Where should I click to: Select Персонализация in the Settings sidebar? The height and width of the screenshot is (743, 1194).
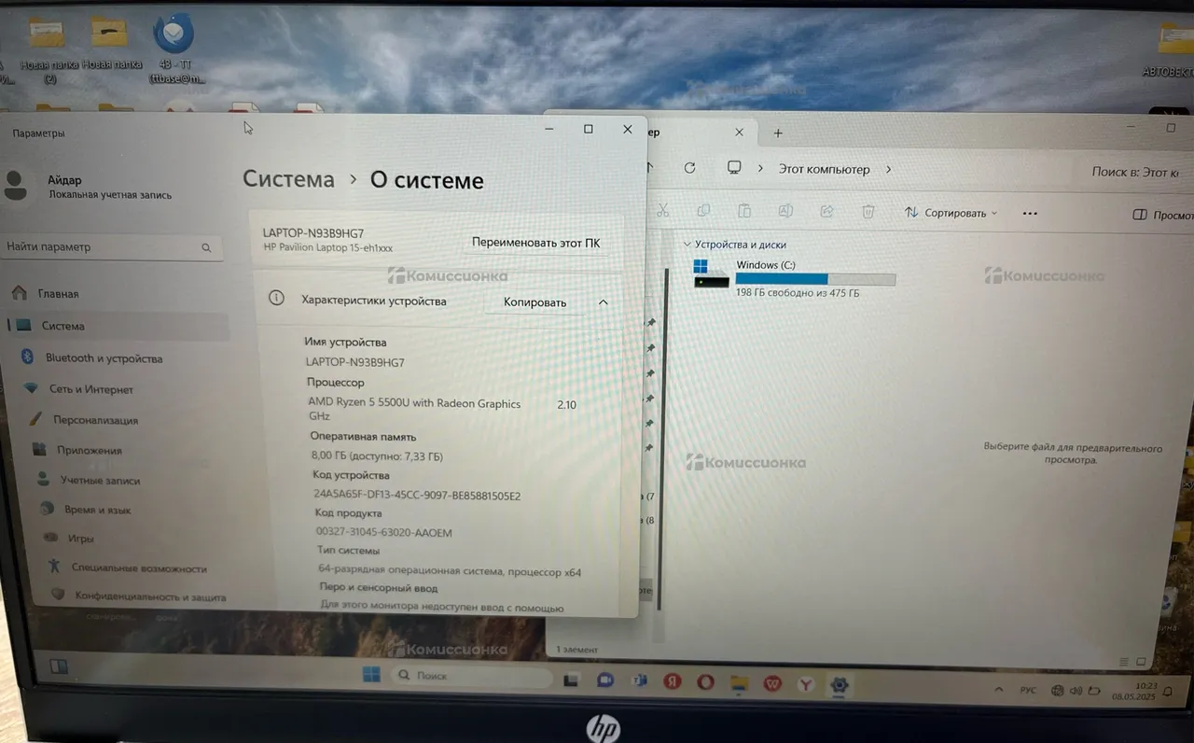94,420
